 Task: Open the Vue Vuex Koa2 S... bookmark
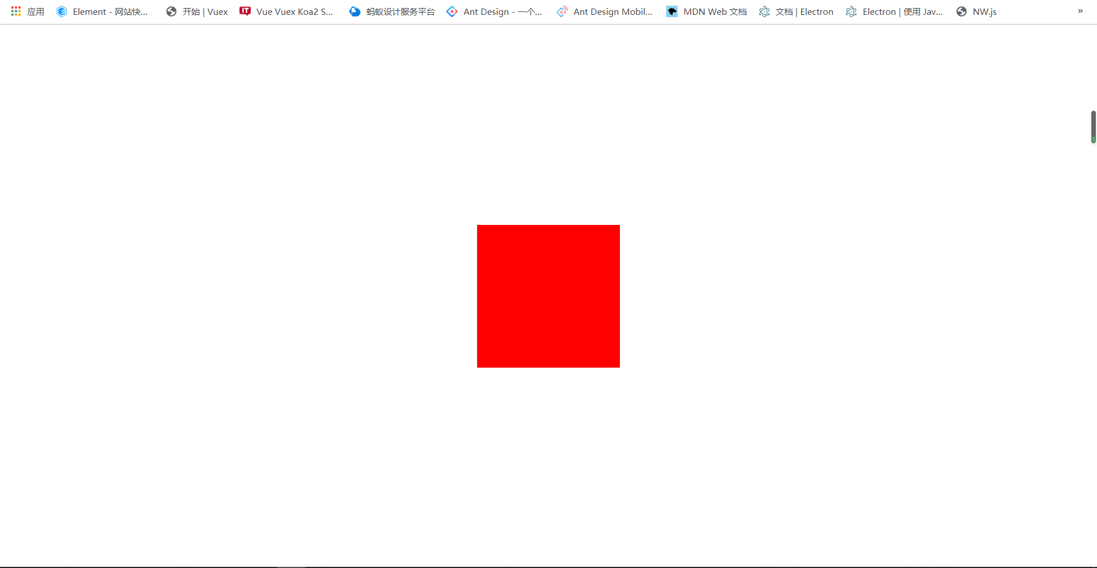coord(294,11)
